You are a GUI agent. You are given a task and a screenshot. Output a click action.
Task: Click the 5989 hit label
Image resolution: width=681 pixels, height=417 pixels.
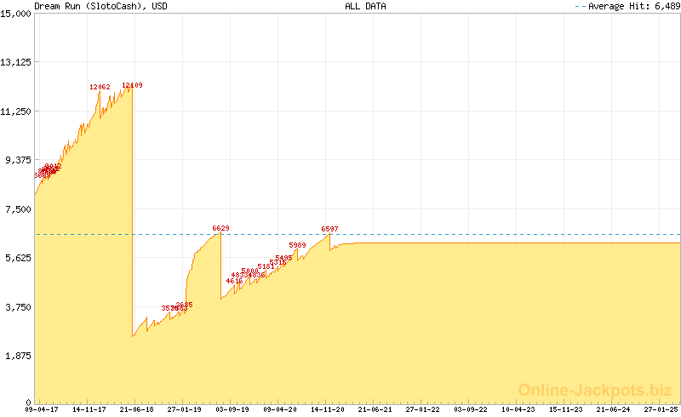[297, 246]
